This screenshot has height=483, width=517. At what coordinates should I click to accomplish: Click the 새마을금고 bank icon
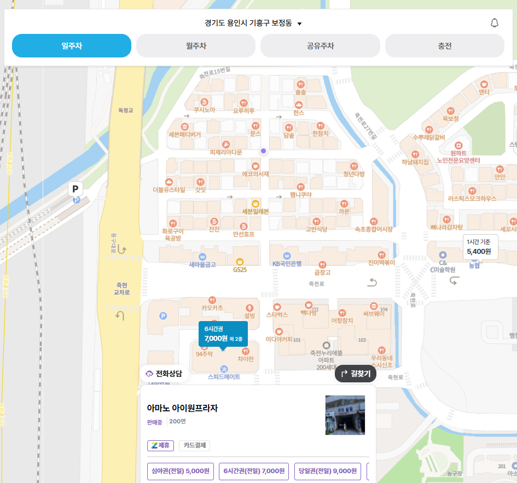pos(202,257)
